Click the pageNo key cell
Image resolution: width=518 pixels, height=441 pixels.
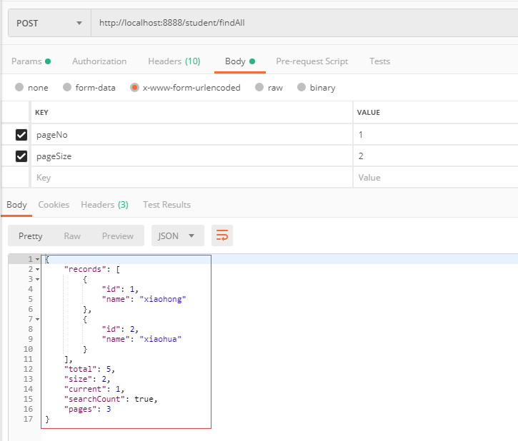191,135
